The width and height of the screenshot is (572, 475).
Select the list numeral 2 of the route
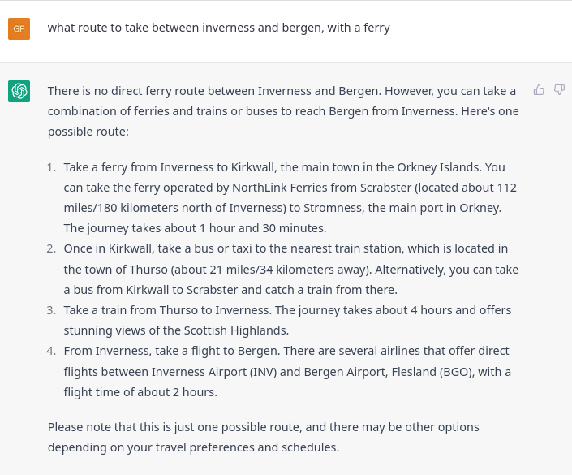point(51,248)
